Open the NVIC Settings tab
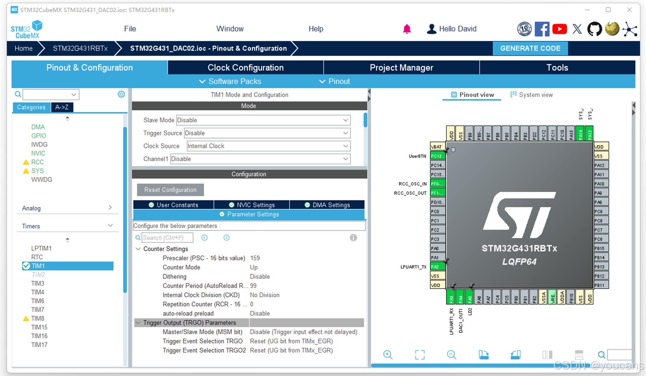The height and width of the screenshot is (376, 646). click(x=252, y=205)
